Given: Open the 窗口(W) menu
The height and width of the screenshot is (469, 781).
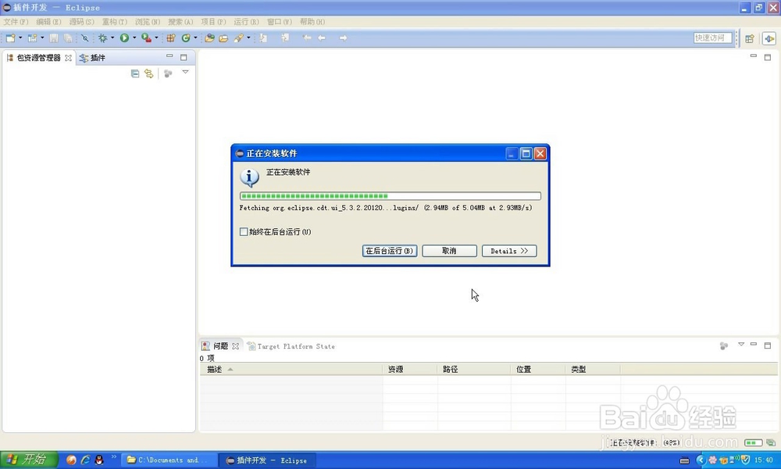Looking at the screenshot, I should point(280,22).
